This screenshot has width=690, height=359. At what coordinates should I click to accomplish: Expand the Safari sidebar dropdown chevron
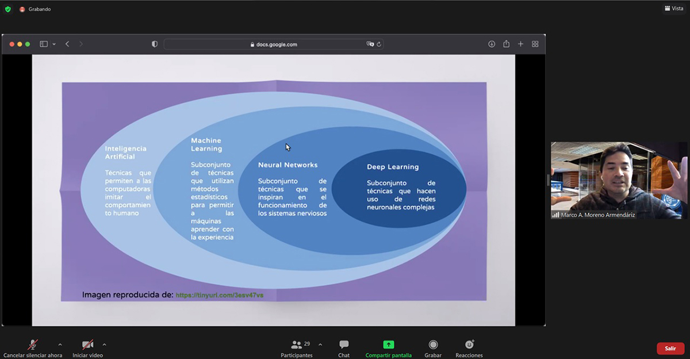(54, 44)
